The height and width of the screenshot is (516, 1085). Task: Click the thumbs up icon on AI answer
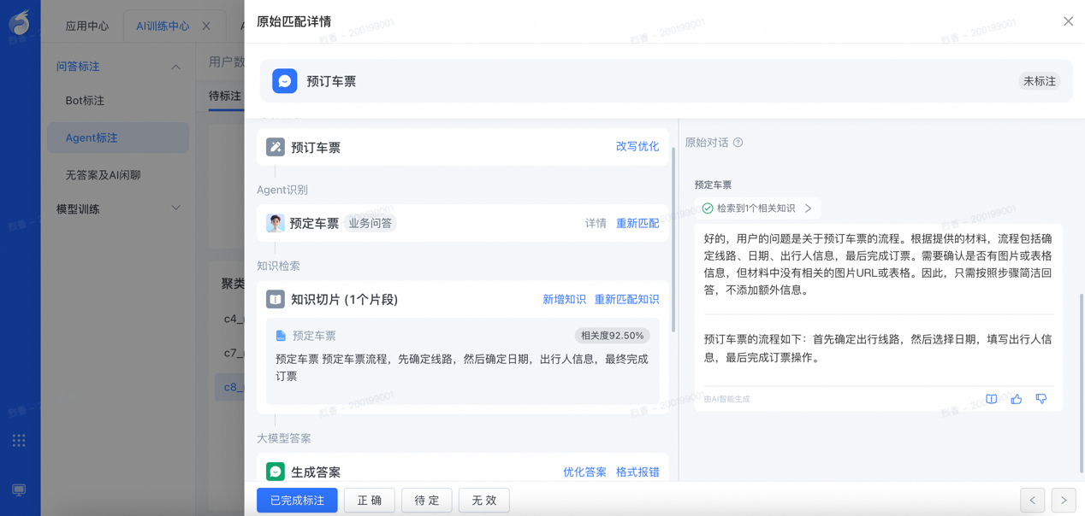(x=1017, y=399)
